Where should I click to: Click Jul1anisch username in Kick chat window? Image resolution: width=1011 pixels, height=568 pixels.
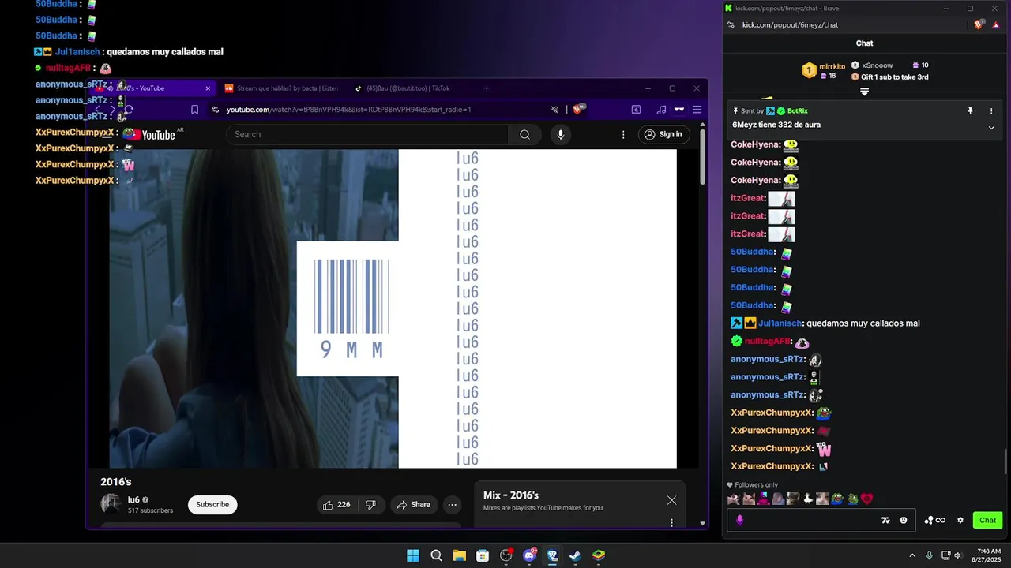pyautogui.click(x=780, y=323)
